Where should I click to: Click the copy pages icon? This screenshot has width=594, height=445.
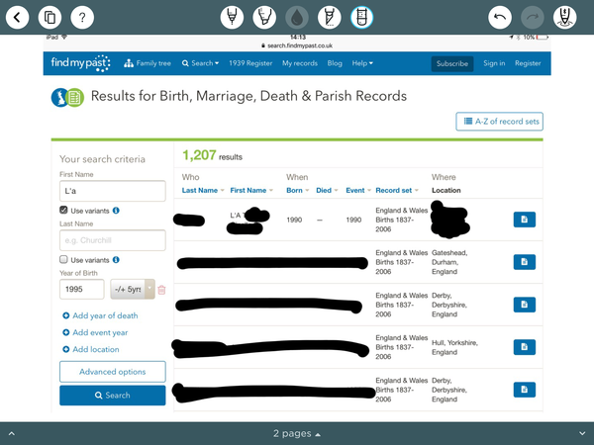coord(51,17)
